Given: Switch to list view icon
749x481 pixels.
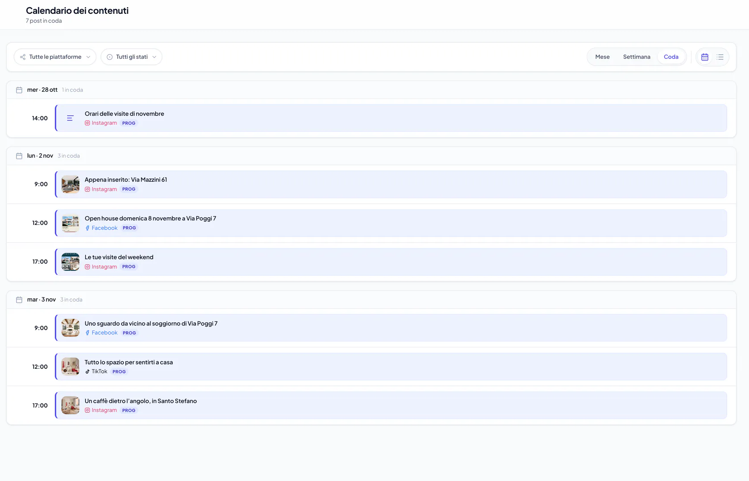Looking at the screenshot, I should [720, 57].
